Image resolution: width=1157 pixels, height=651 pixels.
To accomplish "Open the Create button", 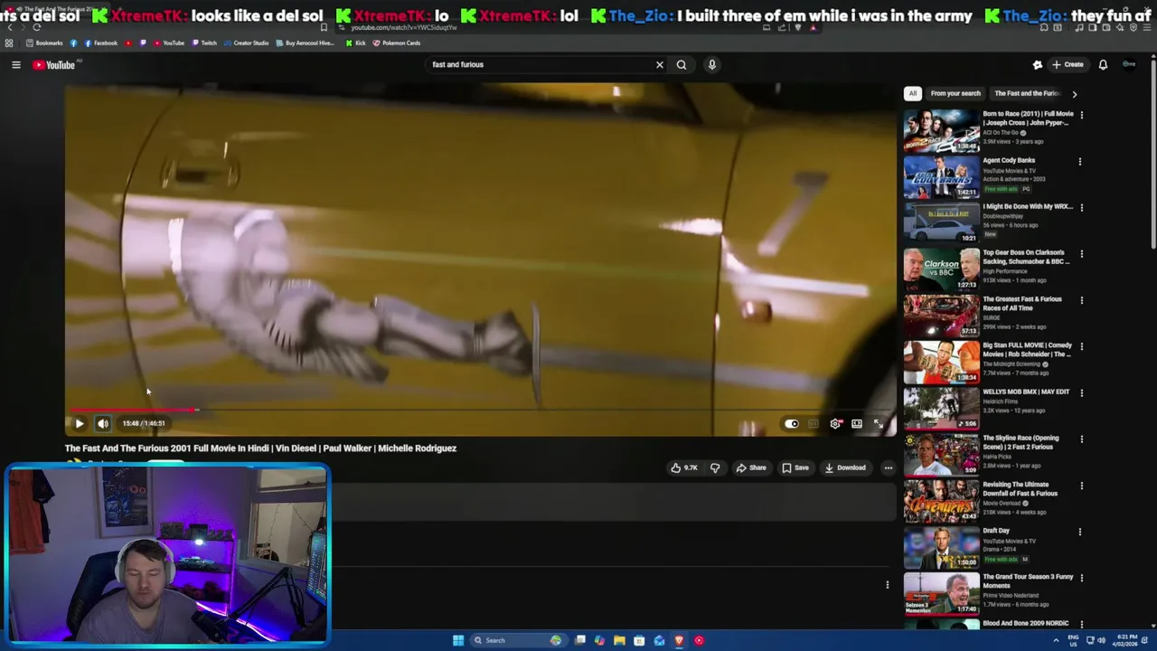I will click(1068, 64).
